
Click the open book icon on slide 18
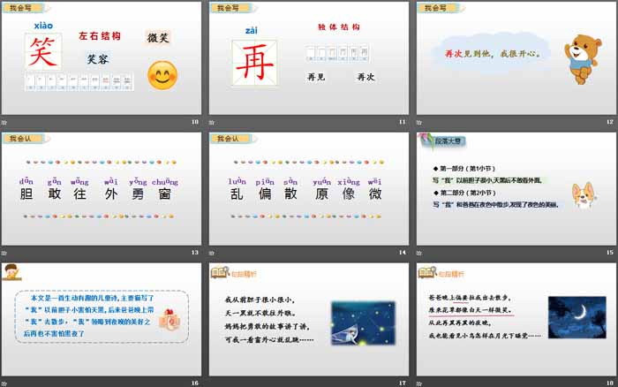425,271
